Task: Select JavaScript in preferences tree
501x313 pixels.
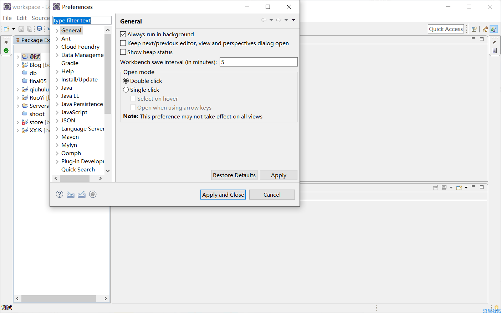Action: [74, 112]
